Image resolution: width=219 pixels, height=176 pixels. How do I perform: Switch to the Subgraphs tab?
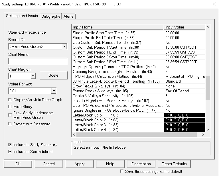pos(51,16)
